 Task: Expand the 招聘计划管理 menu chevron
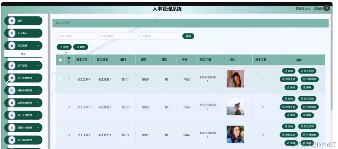tap(38, 128)
